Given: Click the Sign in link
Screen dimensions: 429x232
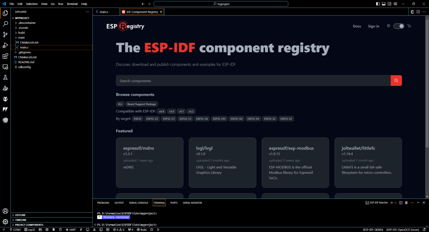Looking at the screenshot, I should 373,26.
